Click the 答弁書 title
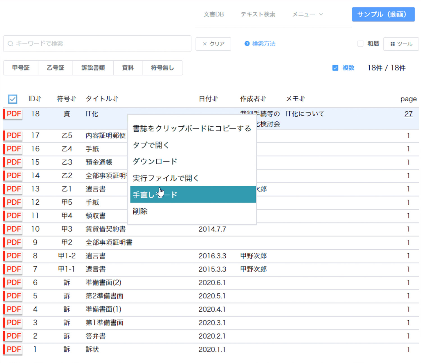The height and width of the screenshot is (363, 421). 96,336
